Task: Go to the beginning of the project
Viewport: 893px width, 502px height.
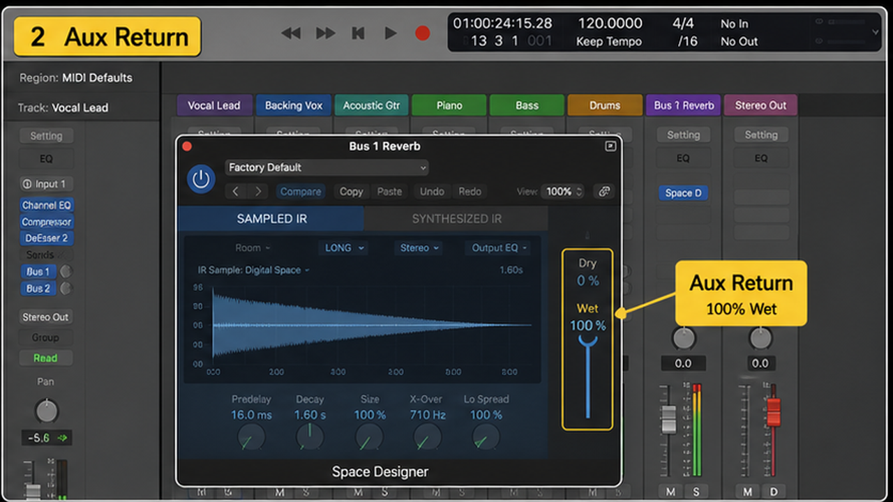Action: (359, 33)
